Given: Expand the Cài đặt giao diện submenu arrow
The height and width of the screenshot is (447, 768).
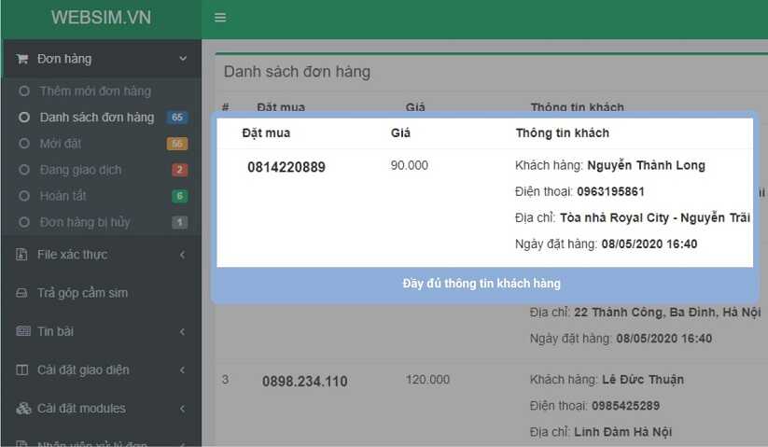Looking at the screenshot, I should pyautogui.click(x=182, y=370).
